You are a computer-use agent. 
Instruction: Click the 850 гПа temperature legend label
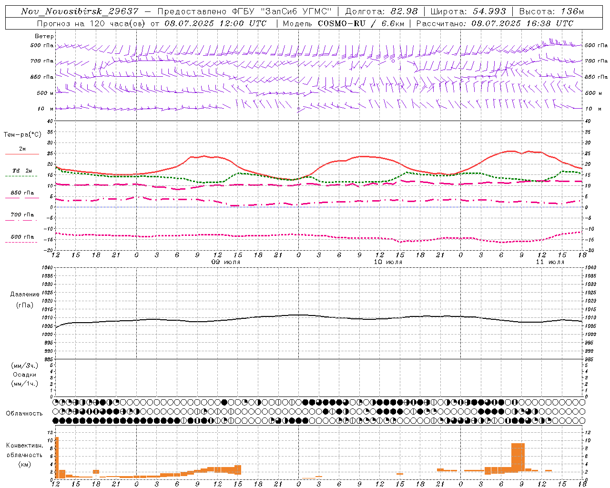point(22,193)
